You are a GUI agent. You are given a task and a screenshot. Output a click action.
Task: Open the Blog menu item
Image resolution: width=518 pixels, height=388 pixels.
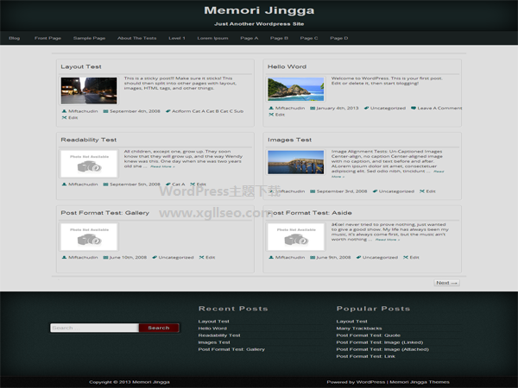[14, 38]
